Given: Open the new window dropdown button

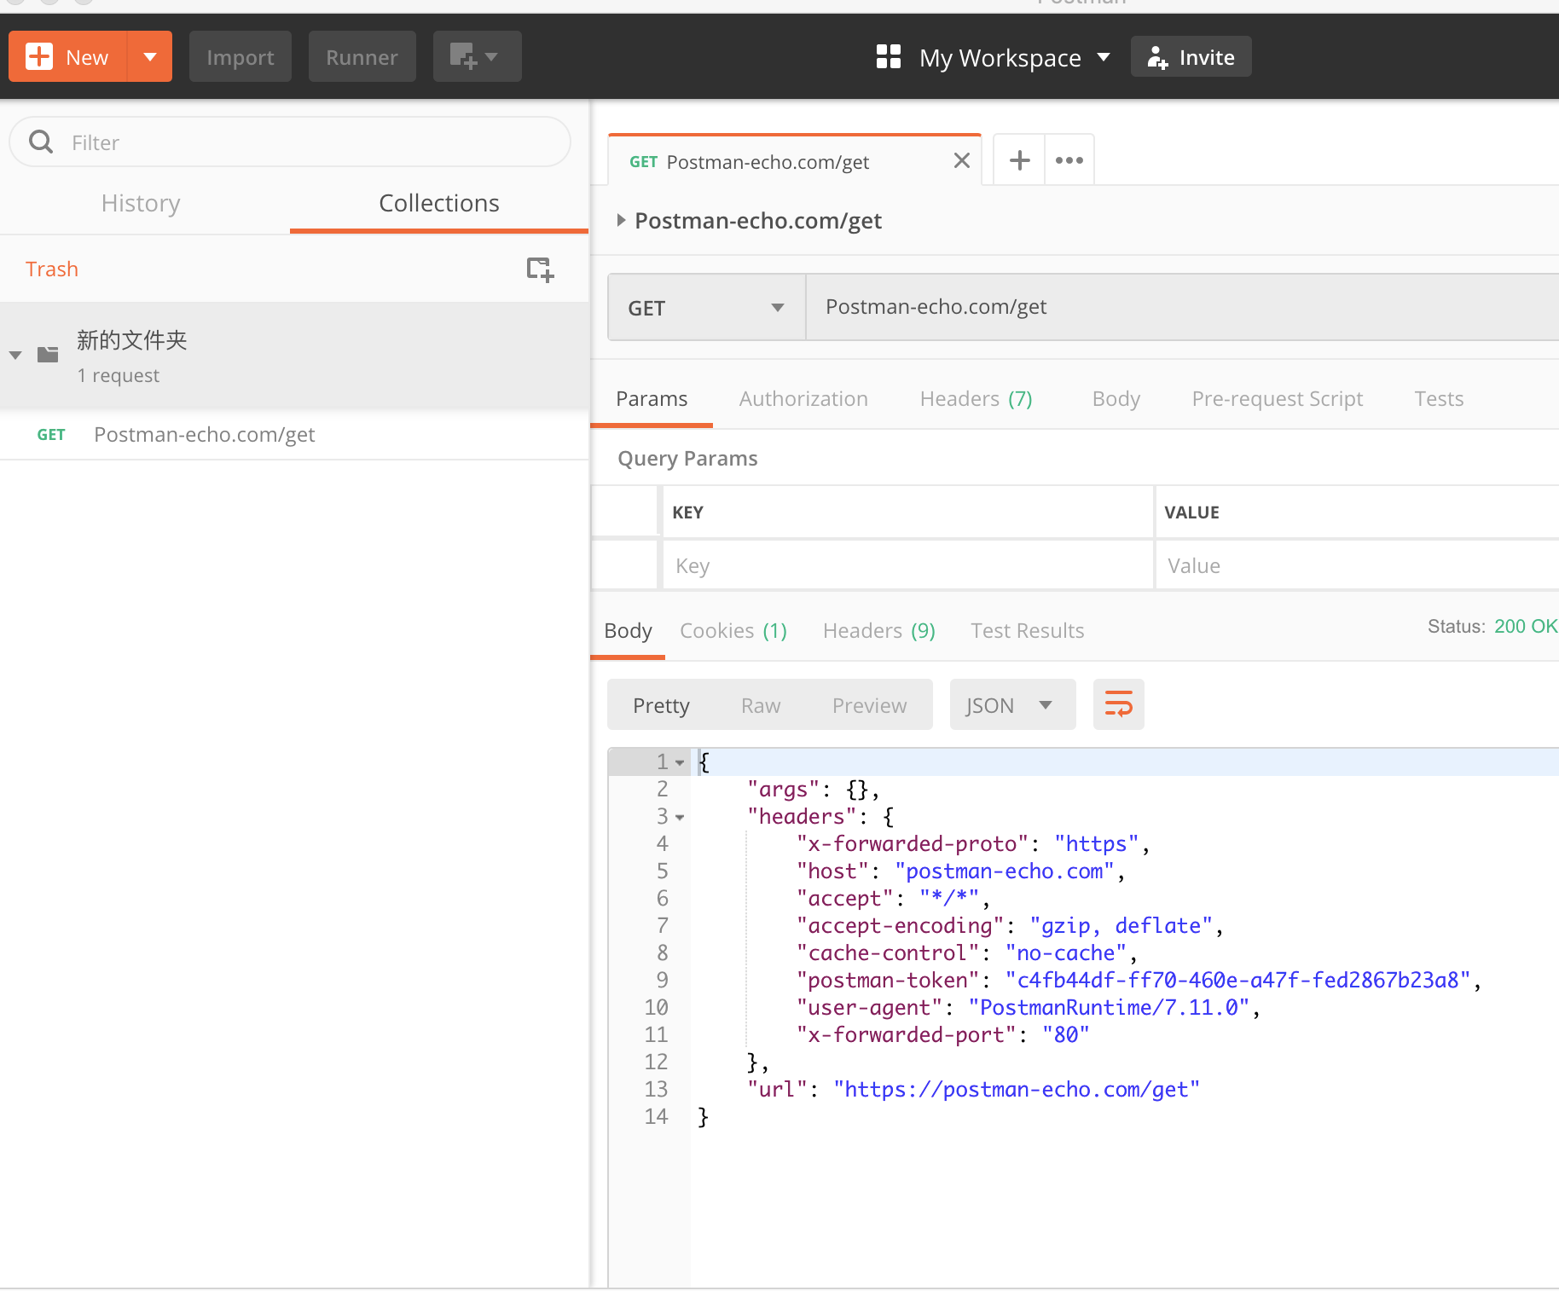Looking at the screenshot, I should [477, 57].
